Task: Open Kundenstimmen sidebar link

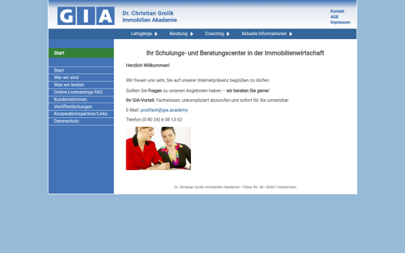Action: click(x=81, y=99)
